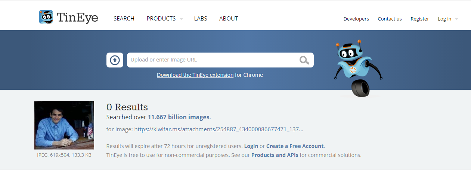This screenshot has height=170, width=471.
Task: Click the TinEye robot logo icon
Action: (x=46, y=17)
